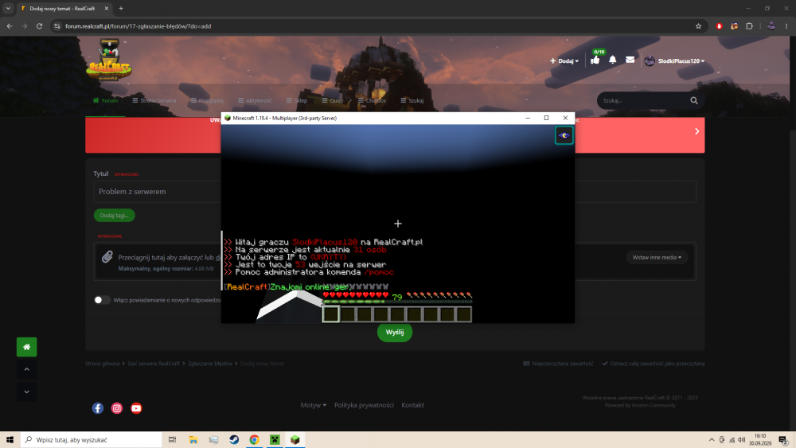Screen dimensions: 796x448
Task: Open the Kontakt footer link
Action: click(x=412, y=405)
